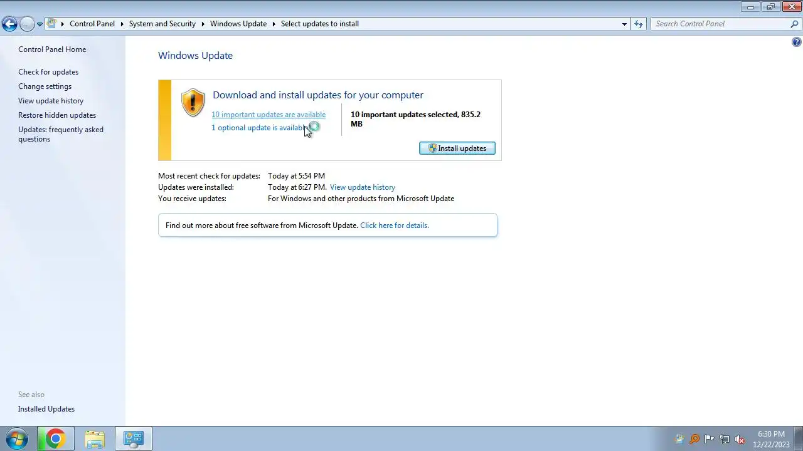This screenshot has width=803, height=451.
Task: Click the network connection tray icon
Action: [x=725, y=439]
